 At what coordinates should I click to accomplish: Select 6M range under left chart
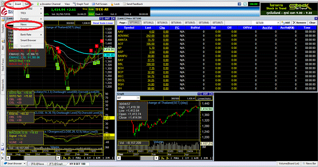(x=98, y=158)
